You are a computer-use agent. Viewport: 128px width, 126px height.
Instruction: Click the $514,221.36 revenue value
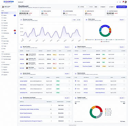[x=24, y=13]
